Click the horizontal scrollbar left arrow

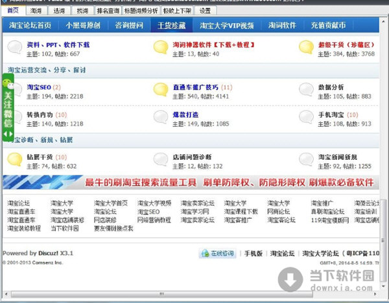[6, 294]
